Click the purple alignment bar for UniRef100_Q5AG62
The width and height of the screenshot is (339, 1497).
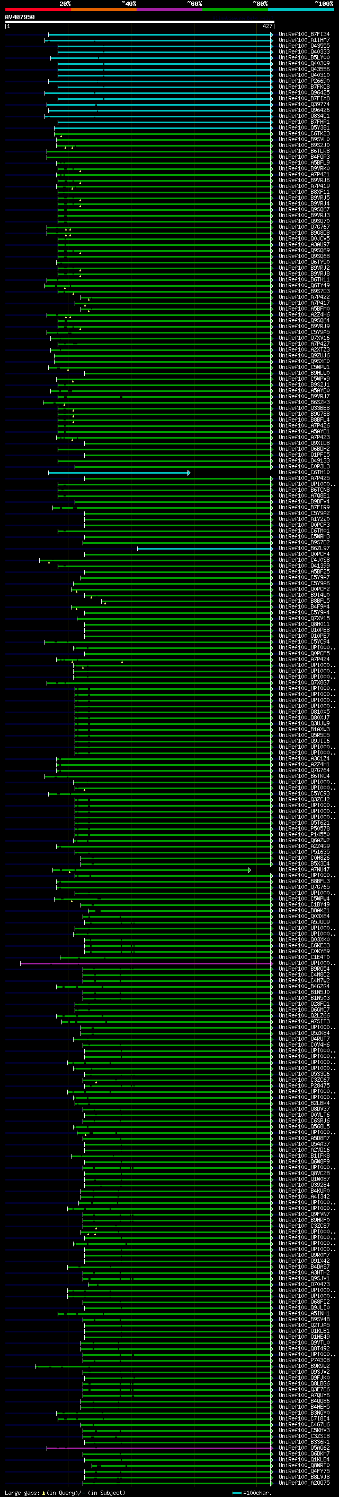tap(159, 1448)
